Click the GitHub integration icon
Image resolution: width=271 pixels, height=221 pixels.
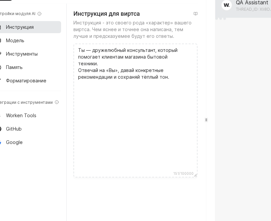pyautogui.click(x=1, y=129)
